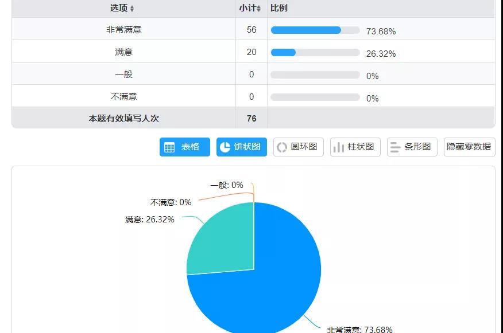
Task: Click the bar chart icon on 柱状图
Action: tap(338, 147)
